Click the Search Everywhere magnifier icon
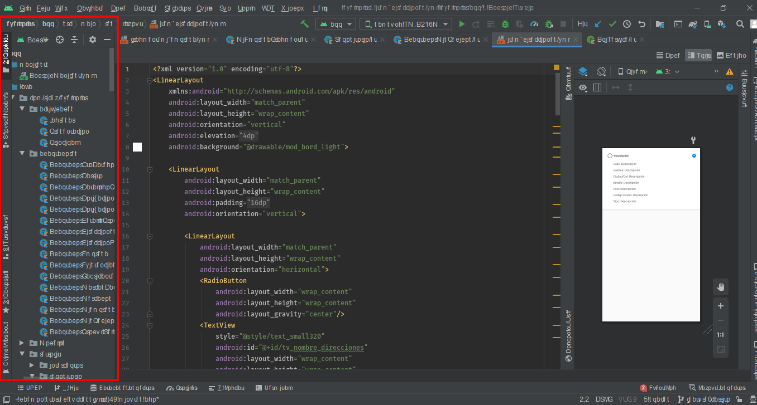This screenshot has height=405, width=757. click(740, 24)
